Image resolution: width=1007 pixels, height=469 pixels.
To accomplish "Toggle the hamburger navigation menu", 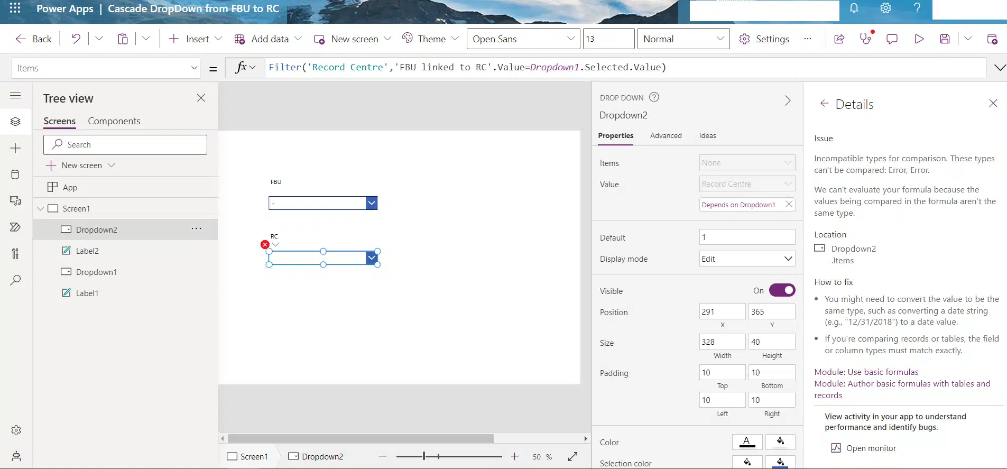I will point(15,96).
